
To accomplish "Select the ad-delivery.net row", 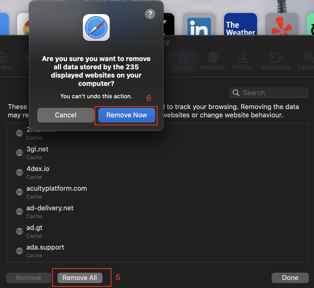I will coord(157,212).
